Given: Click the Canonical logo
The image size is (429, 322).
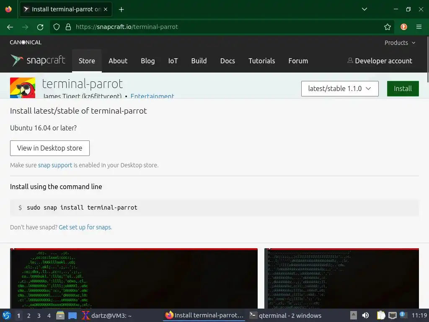Looking at the screenshot, I should (x=26, y=42).
